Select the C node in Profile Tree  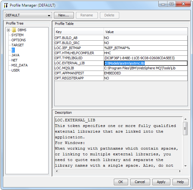pos(13,50)
